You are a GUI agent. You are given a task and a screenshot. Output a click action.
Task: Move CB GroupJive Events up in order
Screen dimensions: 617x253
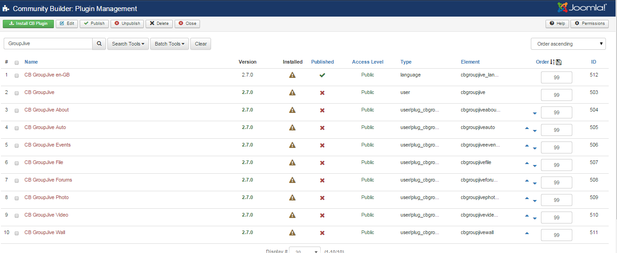527,146
